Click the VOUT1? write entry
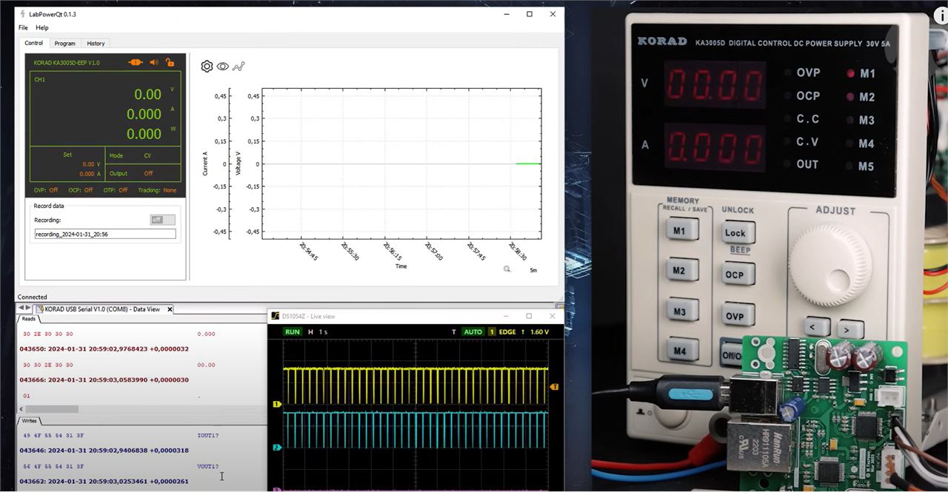The height and width of the screenshot is (492, 948). (208, 466)
